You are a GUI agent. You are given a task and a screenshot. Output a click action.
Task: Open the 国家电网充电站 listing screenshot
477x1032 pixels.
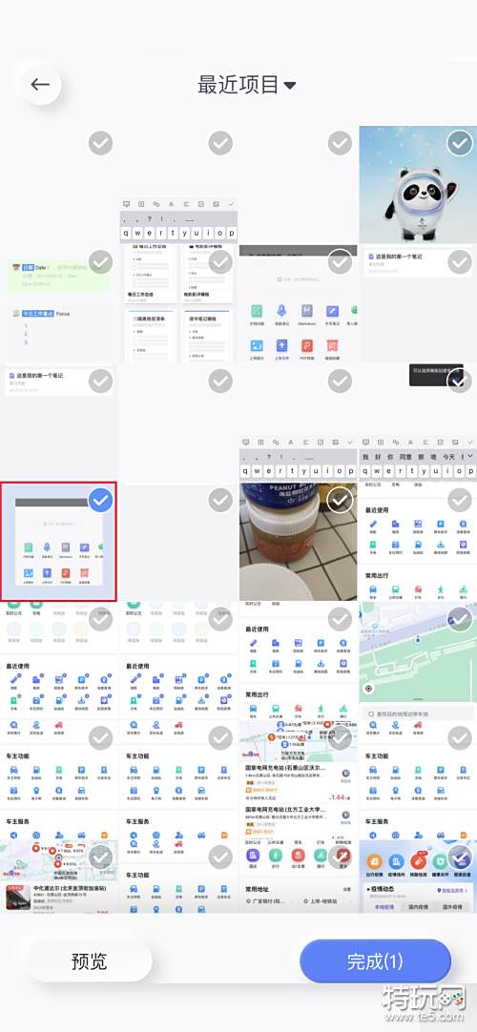pyautogui.click(x=298, y=780)
